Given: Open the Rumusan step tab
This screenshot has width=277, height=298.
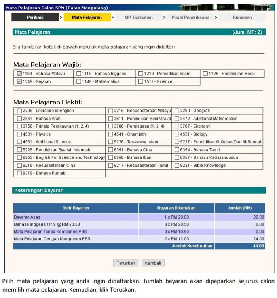Looking at the screenshot, I should point(242,17).
